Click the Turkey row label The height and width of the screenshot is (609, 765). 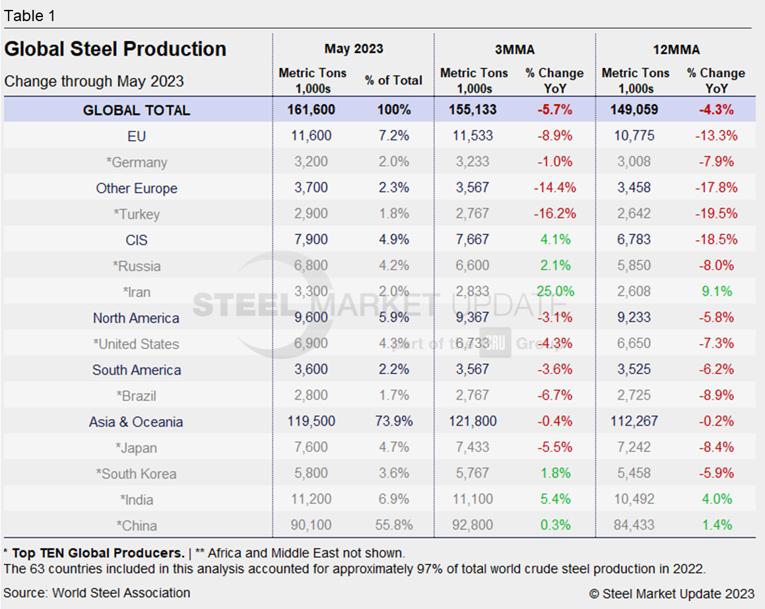(137, 214)
